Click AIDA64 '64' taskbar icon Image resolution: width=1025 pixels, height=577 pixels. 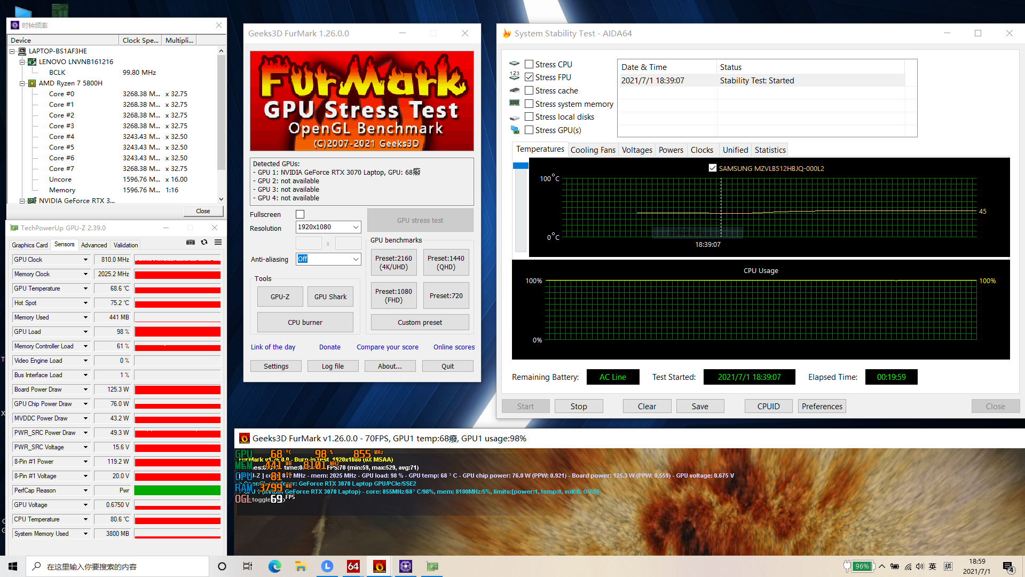point(353,566)
